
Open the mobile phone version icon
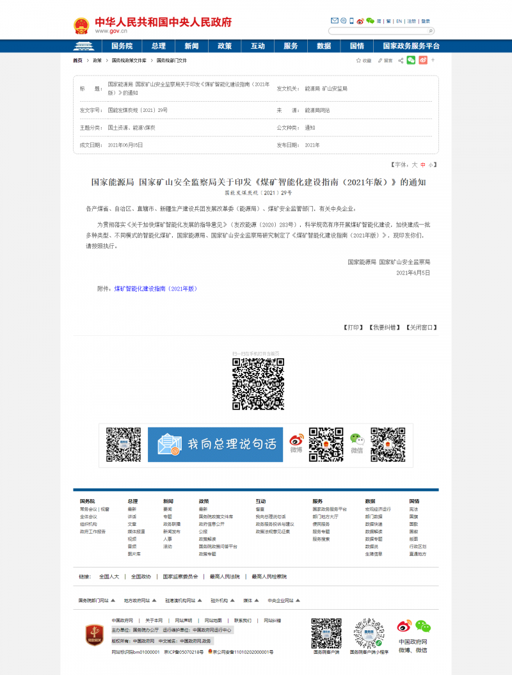(x=351, y=21)
